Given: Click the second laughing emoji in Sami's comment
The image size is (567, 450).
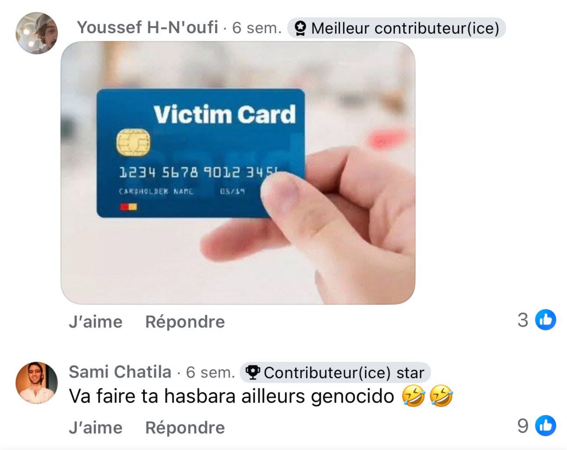Looking at the screenshot, I should (441, 396).
